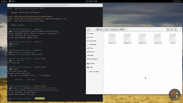Click the Pictures camera icon in sidebar
This screenshot has height=103, width=183.
coord(88,52)
